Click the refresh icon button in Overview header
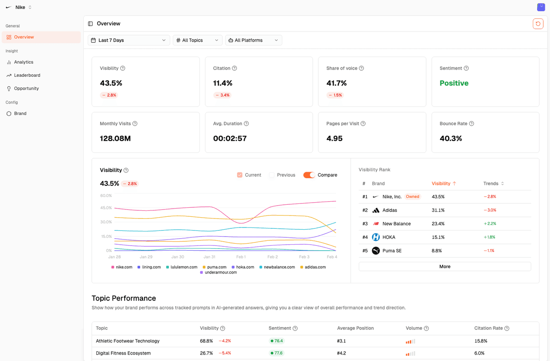Screen dimensions: 550x361 (538, 24)
